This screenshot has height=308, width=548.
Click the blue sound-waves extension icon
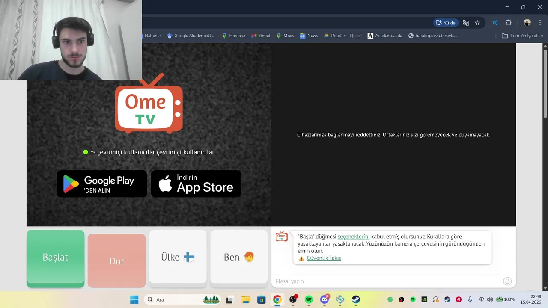[x=495, y=23]
